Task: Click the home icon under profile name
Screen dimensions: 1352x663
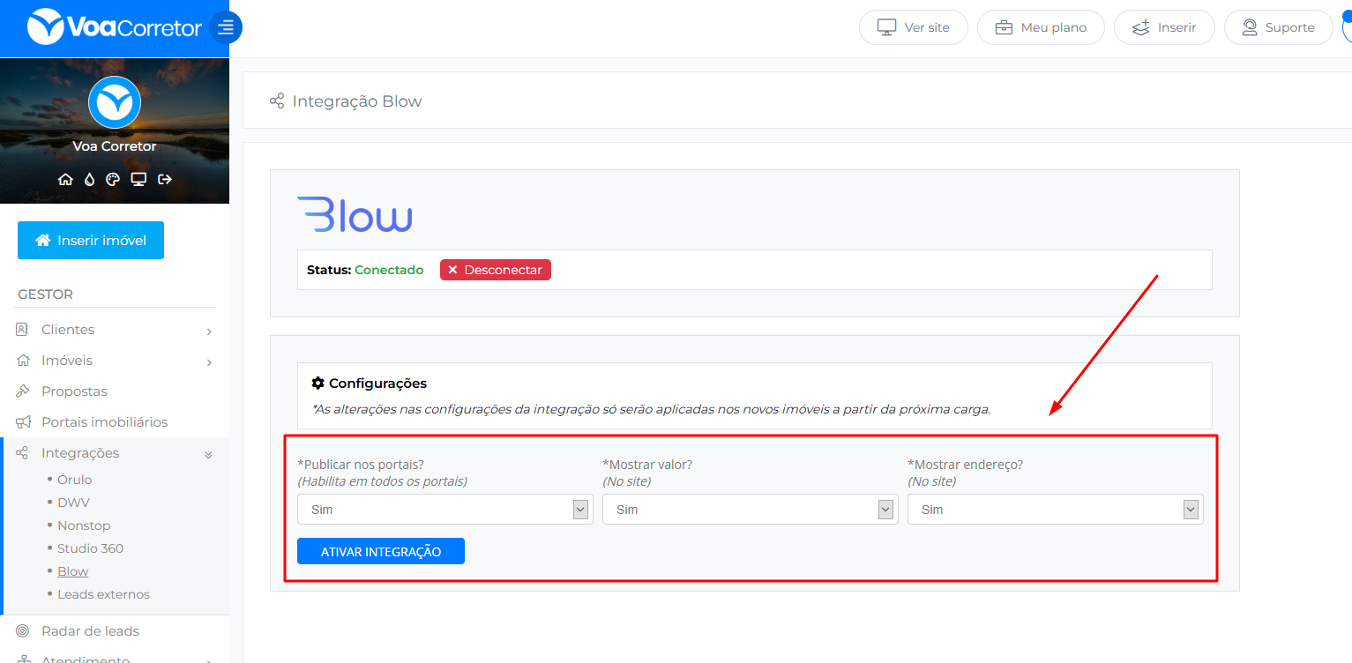Action: click(65, 180)
